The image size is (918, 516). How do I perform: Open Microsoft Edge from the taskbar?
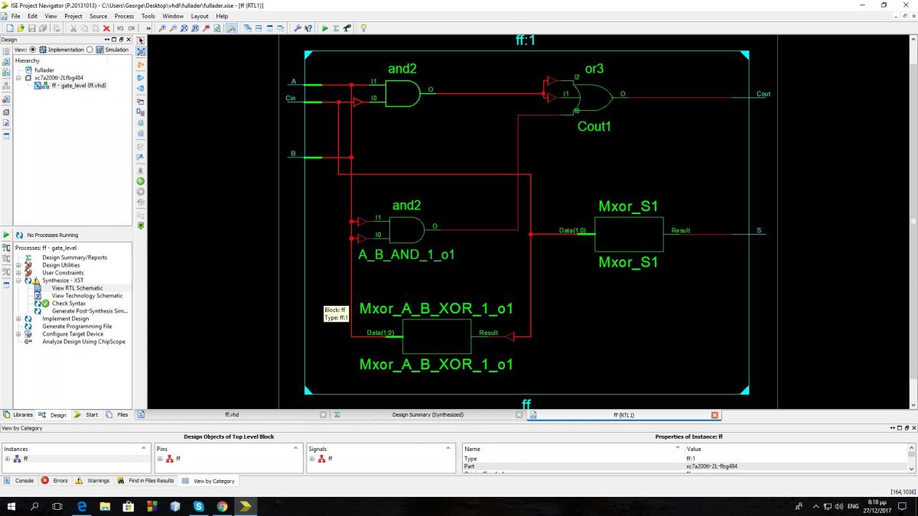click(82, 506)
